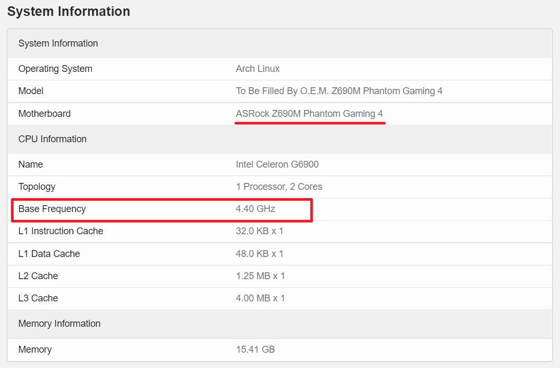Click the L1 Instruction Cache label
560x368 pixels.
[x=60, y=231]
